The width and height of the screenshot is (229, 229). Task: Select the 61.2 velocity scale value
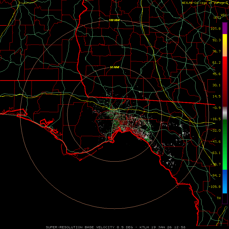[217, 63]
